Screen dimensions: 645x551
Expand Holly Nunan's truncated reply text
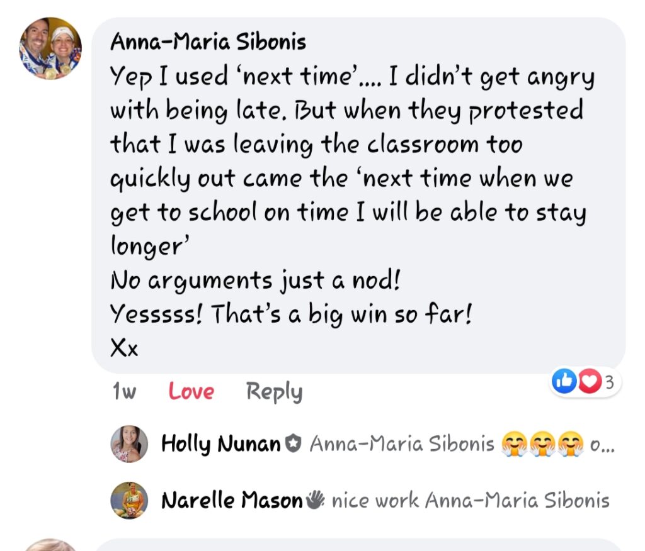pyautogui.click(x=602, y=445)
